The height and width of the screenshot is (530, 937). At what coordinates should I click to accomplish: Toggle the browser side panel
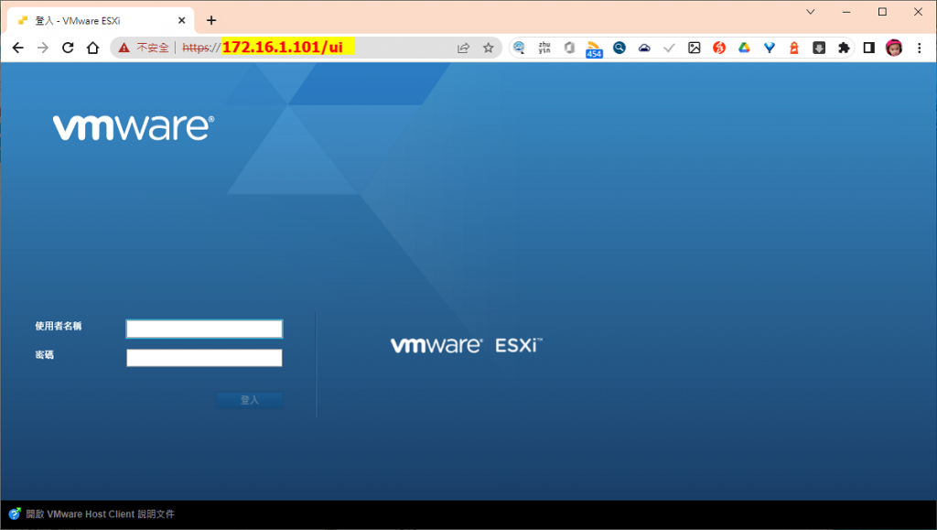869,48
